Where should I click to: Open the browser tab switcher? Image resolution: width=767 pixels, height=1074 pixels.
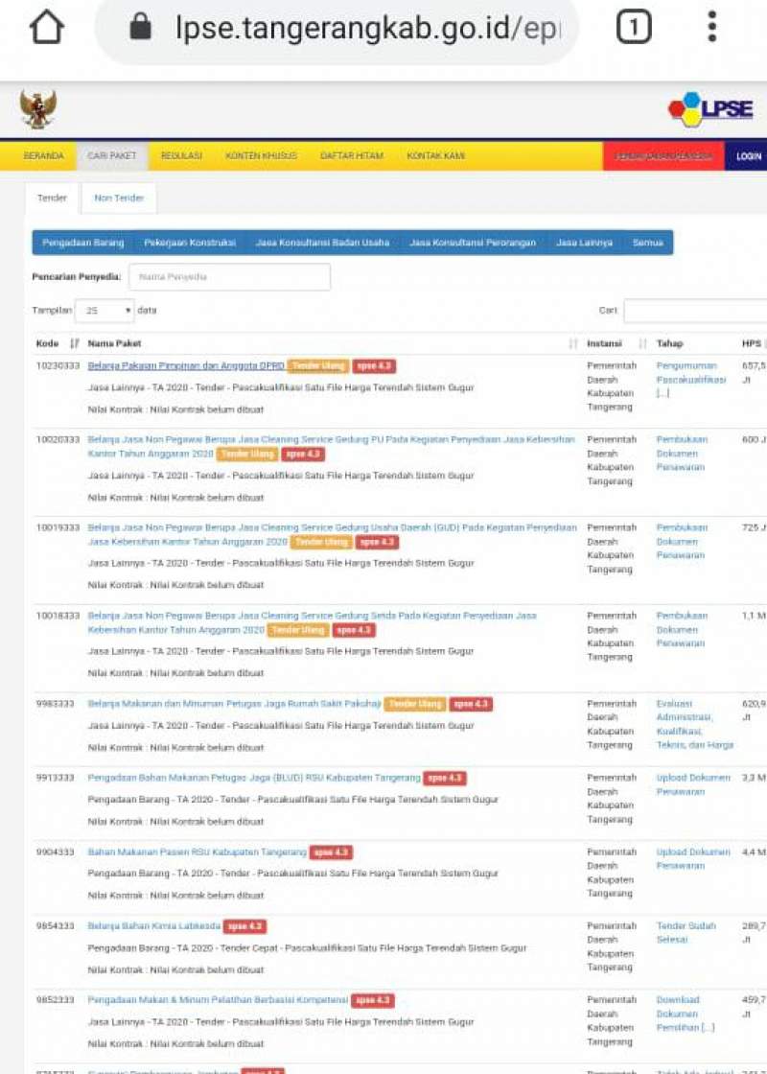click(633, 27)
